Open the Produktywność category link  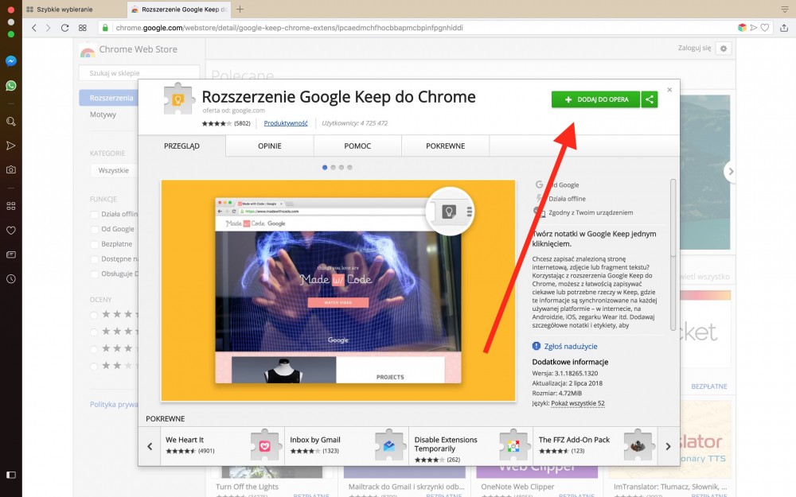point(286,123)
